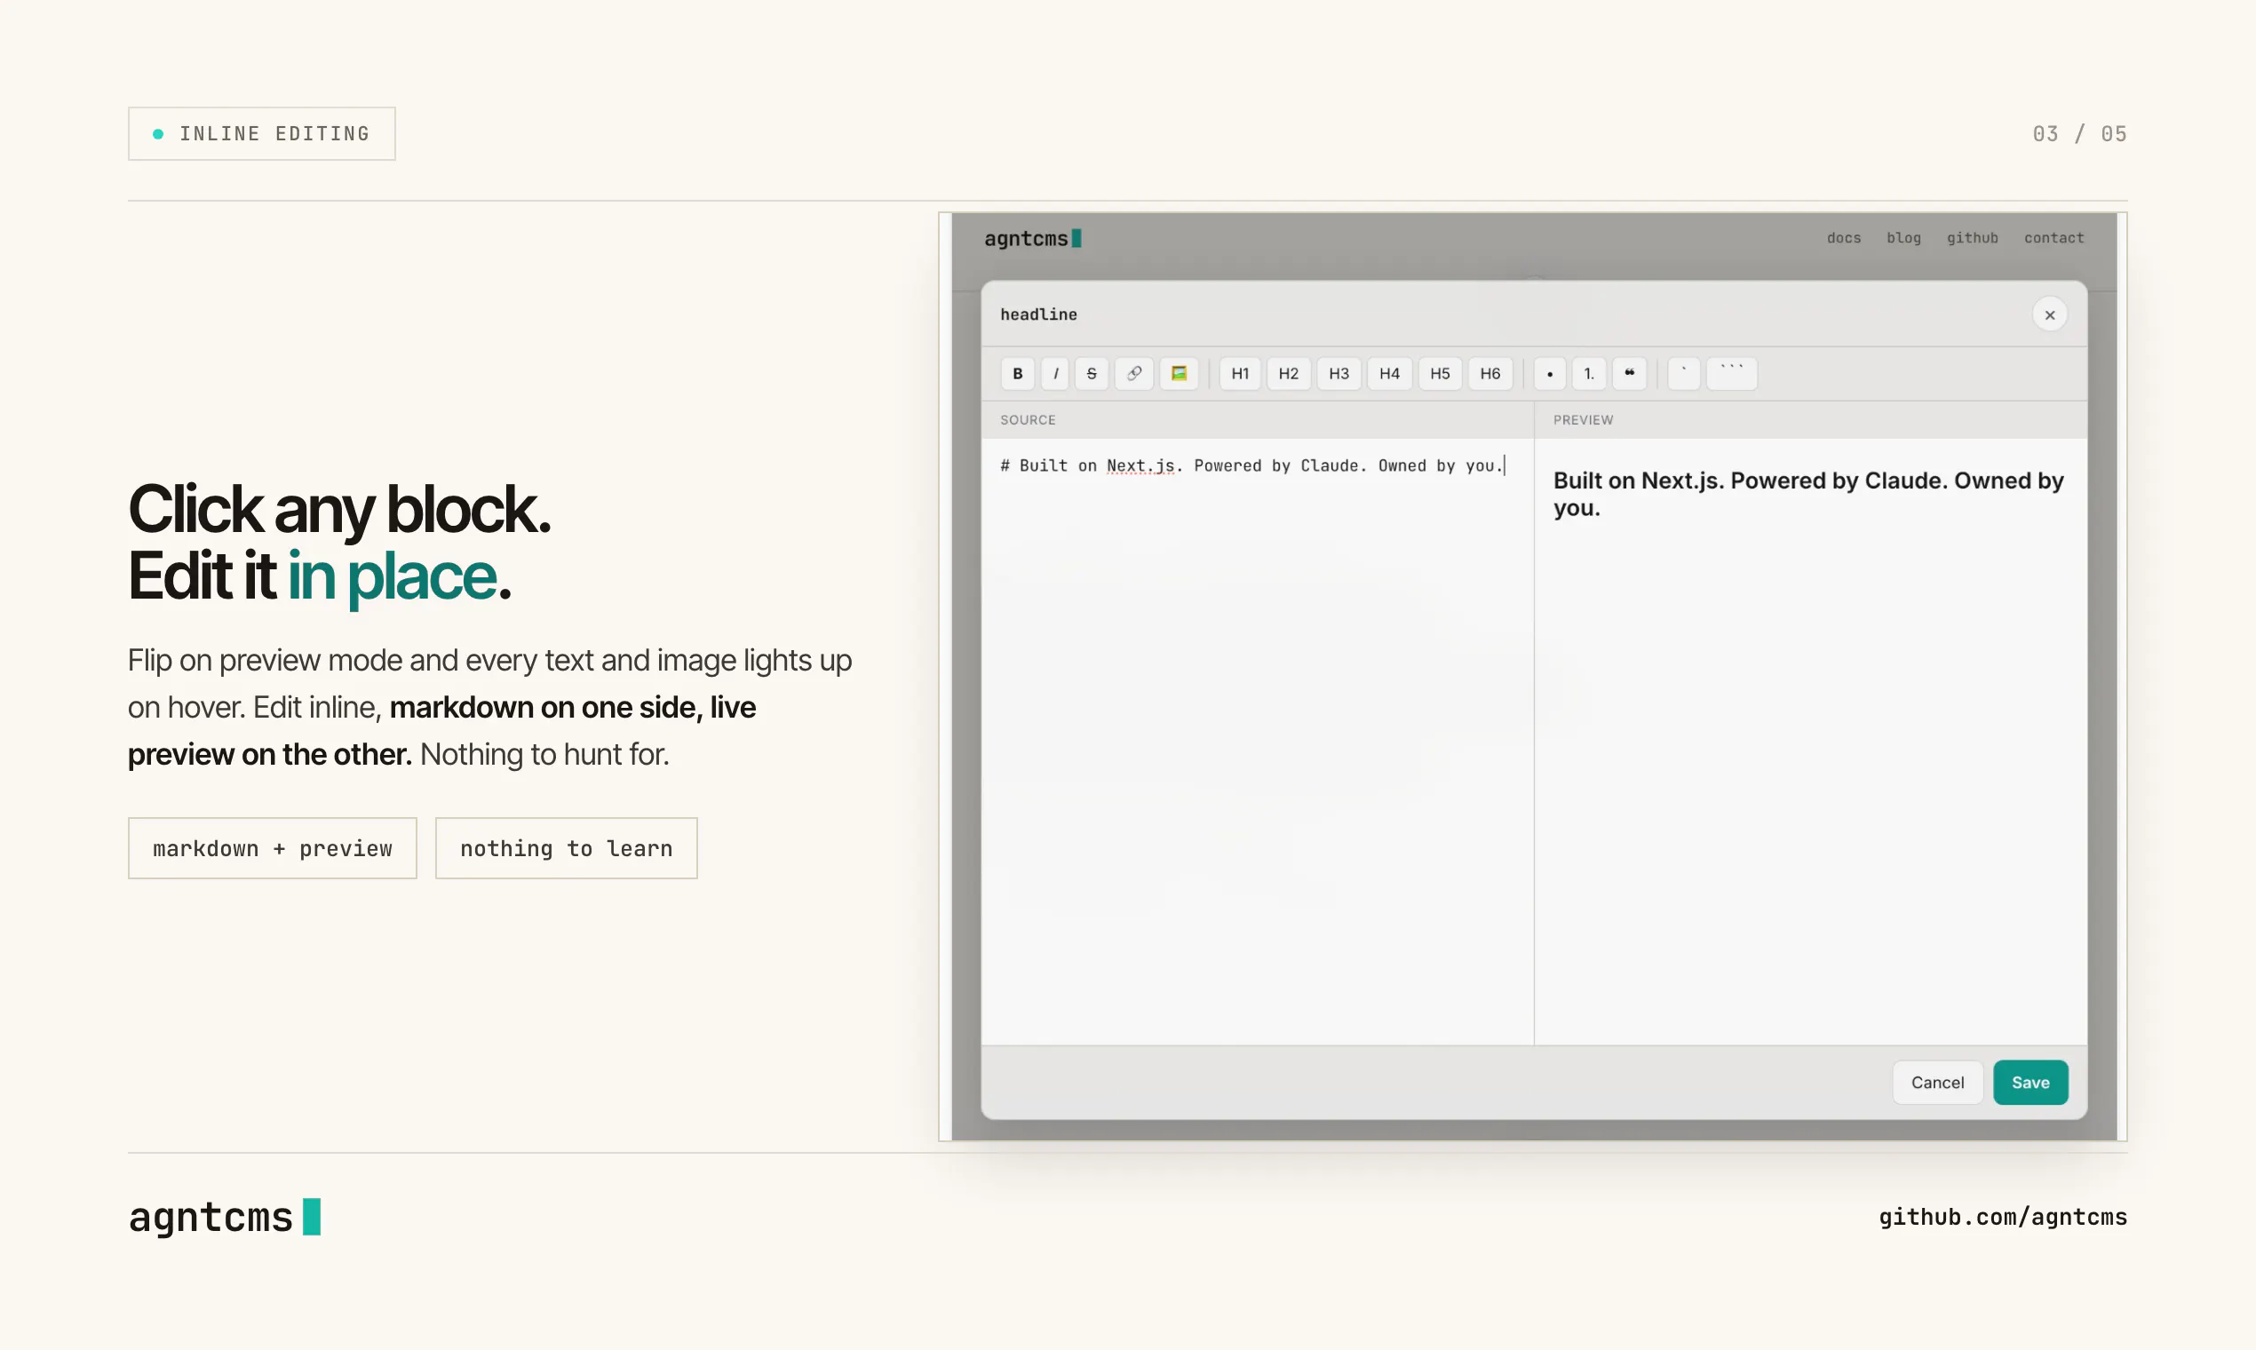Click the 'headline' dialog title
Viewport: 2256px width, 1350px height.
click(1039, 314)
